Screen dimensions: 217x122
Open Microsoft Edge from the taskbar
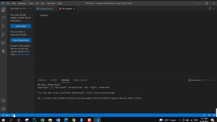66,120
